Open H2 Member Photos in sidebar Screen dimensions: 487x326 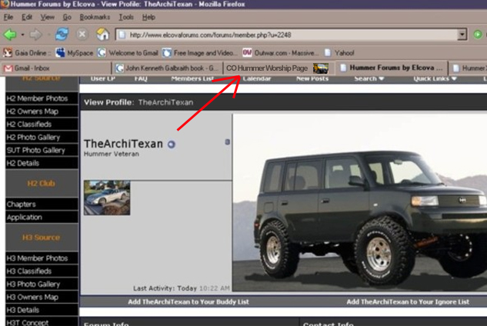point(42,98)
